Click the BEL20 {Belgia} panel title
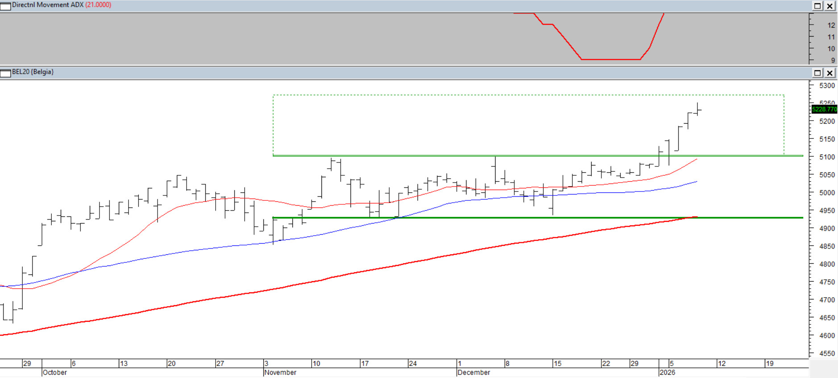This screenshot has width=838, height=378. (33, 72)
